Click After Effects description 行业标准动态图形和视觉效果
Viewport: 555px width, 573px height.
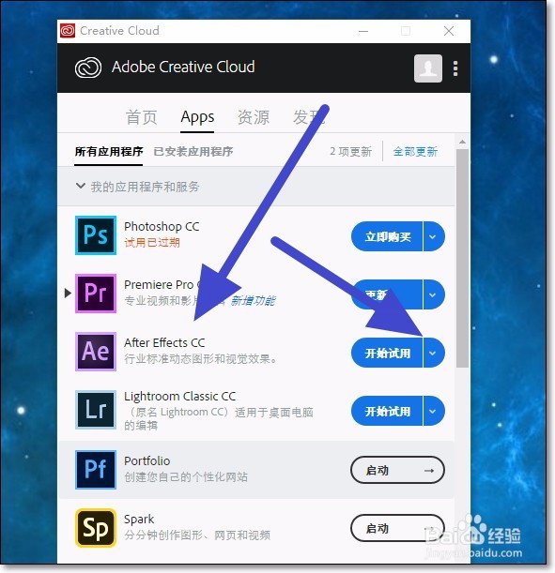click(x=200, y=359)
